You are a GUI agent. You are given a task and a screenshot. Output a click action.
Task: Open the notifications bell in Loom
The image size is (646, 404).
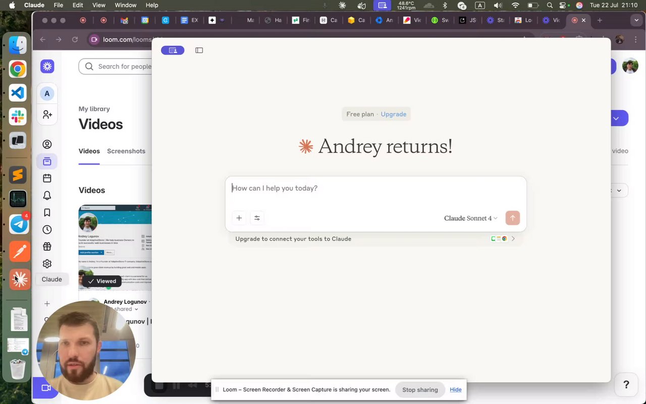click(x=47, y=195)
